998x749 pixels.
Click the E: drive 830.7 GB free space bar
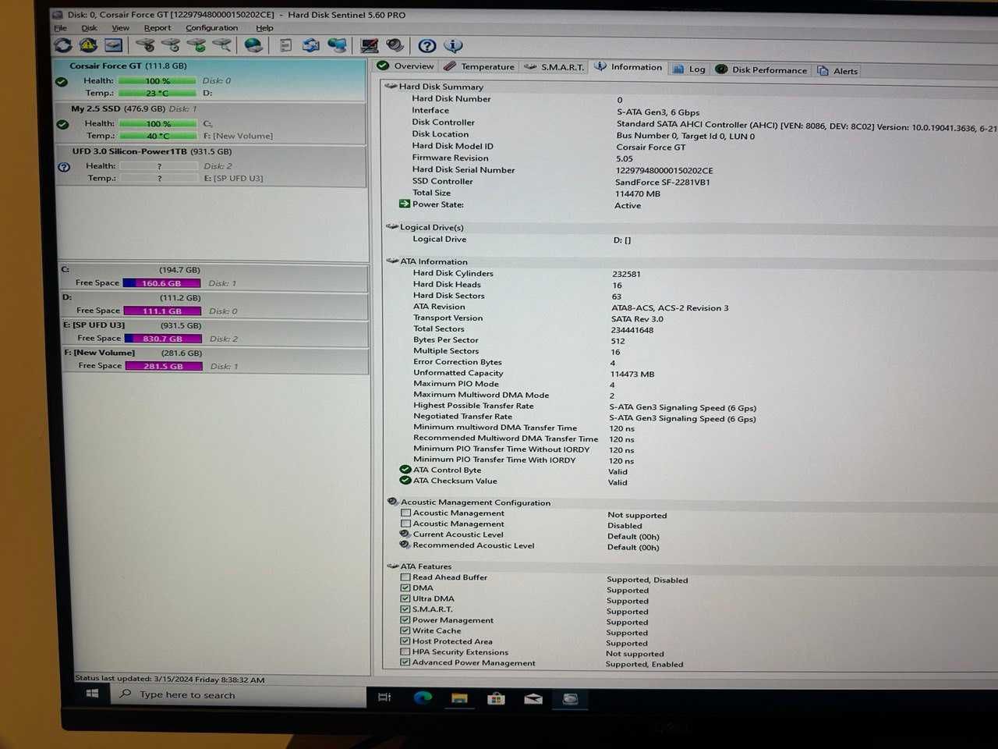(163, 339)
